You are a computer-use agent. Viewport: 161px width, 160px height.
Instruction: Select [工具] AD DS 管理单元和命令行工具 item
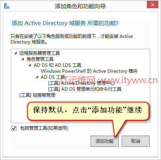85,89
